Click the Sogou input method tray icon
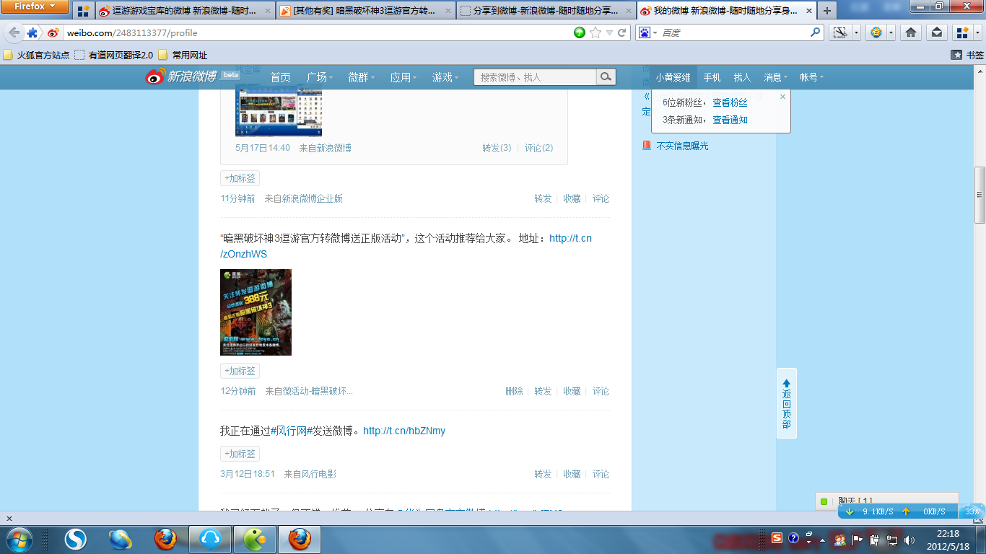This screenshot has height=554, width=986. 777,538
